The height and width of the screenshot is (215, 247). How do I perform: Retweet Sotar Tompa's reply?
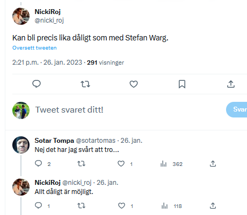81,164
